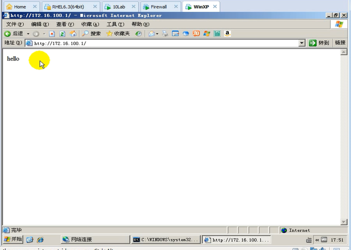Click the address bar URL field
This screenshot has width=351, height=250.
coord(165,43)
